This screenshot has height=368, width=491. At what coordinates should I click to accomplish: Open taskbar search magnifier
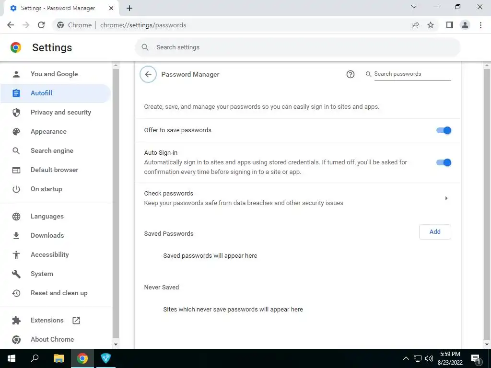[35, 358]
